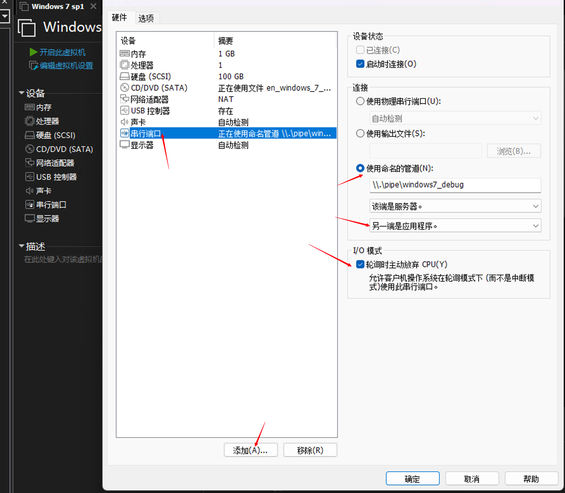Click the green power-on virtual machine icon
The height and width of the screenshot is (493, 565).
33,52
